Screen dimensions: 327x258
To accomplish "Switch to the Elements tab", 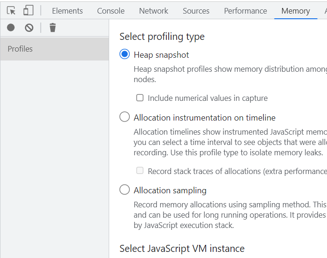I will 67,11.
